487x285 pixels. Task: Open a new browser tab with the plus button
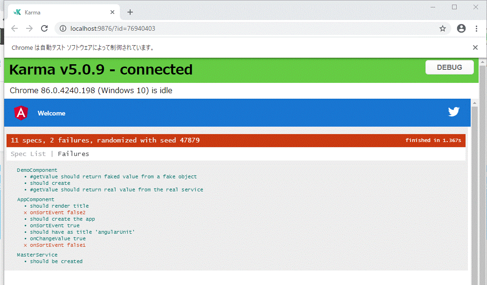(x=130, y=12)
